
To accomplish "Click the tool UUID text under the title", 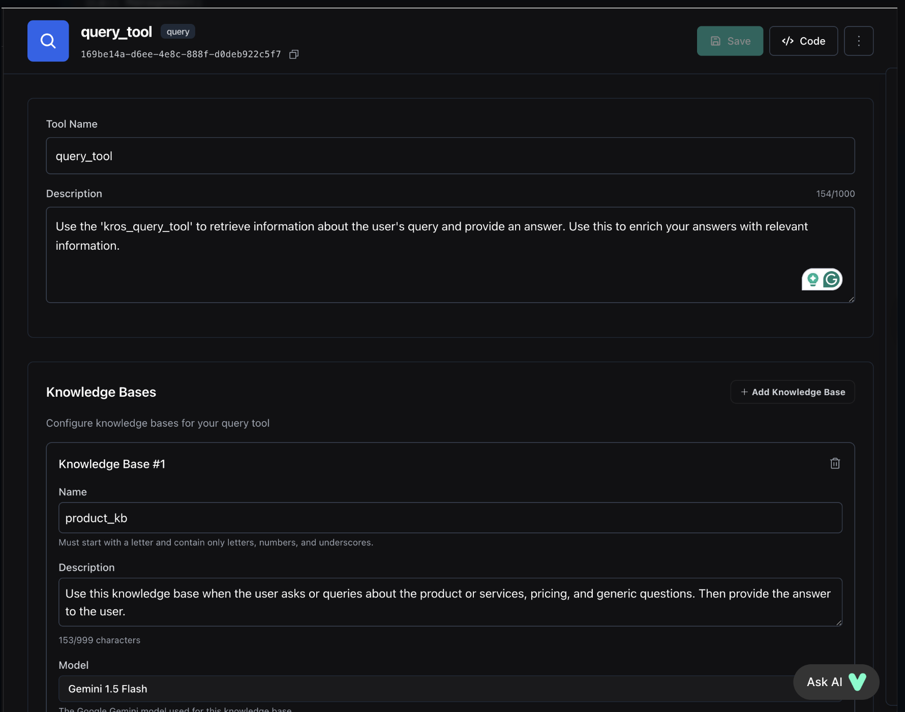I will 180,54.
